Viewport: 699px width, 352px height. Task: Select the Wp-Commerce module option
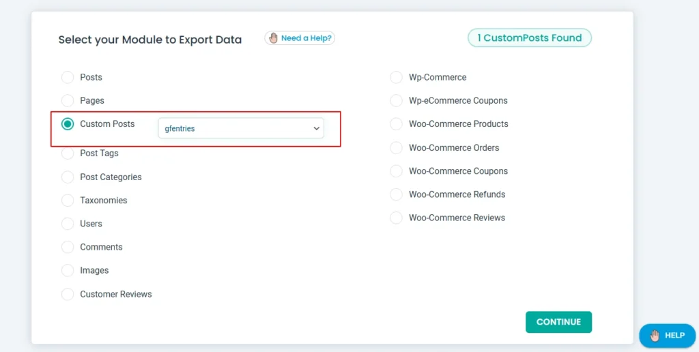[x=396, y=77]
